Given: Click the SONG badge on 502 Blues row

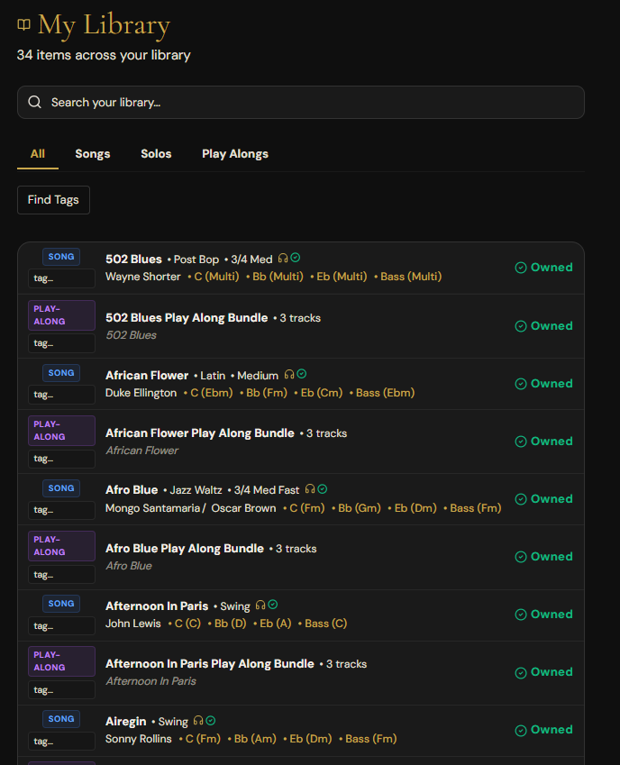Looking at the screenshot, I should pos(61,257).
